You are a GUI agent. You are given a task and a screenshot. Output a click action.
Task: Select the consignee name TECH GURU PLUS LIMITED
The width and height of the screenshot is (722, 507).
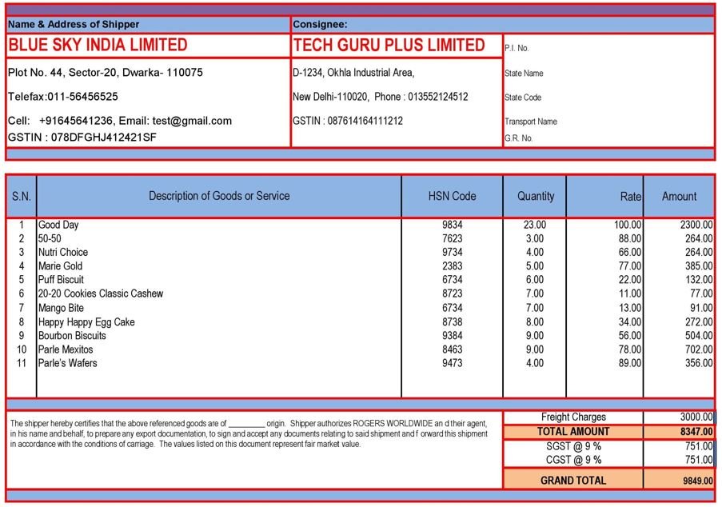click(x=389, y=45)
